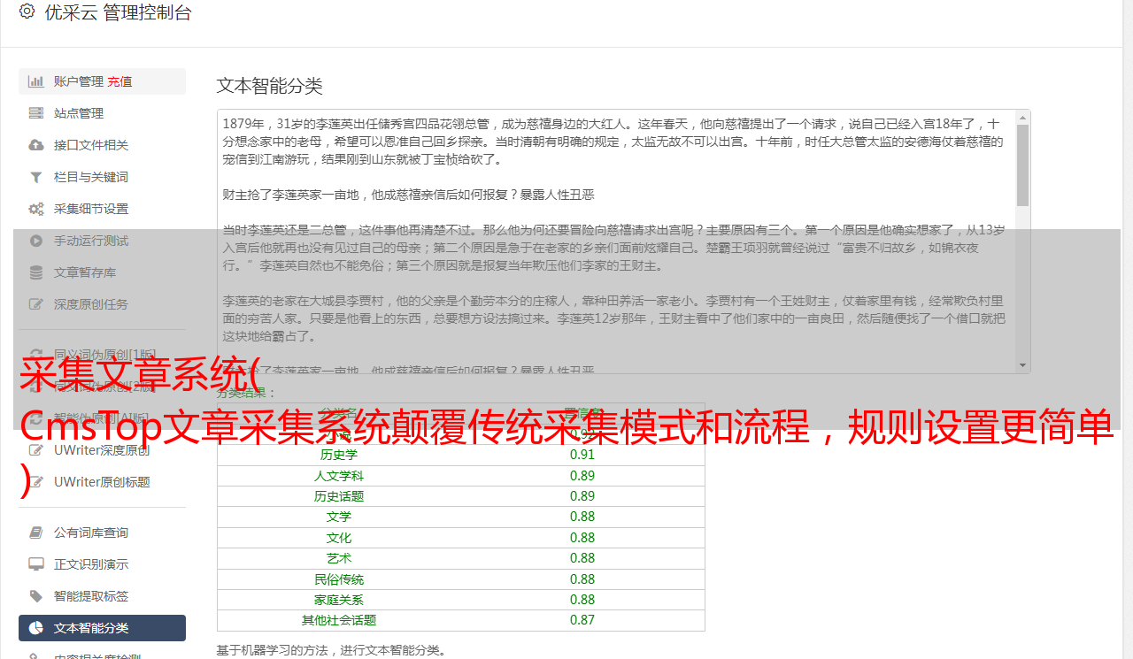The width and height of the screenshot is (1133, 659).
Task: Click the server icon for 站点管理
Action: [x=36, y=113]
